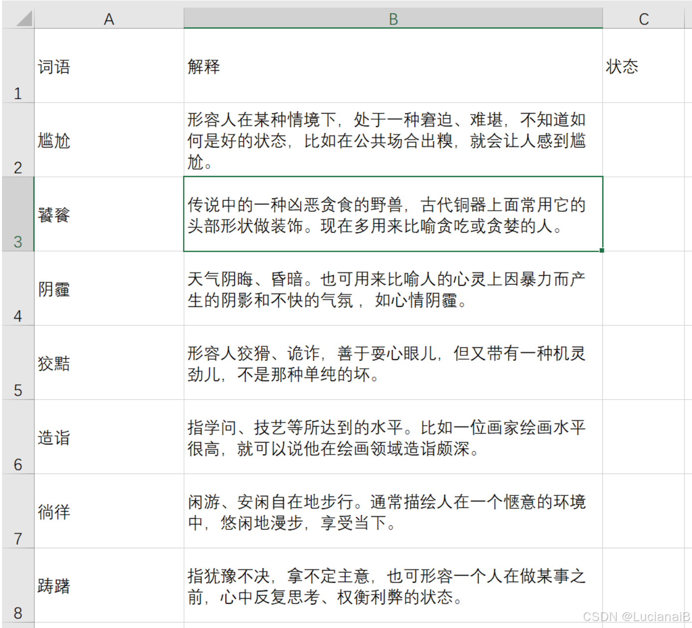Select empty 状态 cell in 踌躇 row
692x628 pixels.
644,586
